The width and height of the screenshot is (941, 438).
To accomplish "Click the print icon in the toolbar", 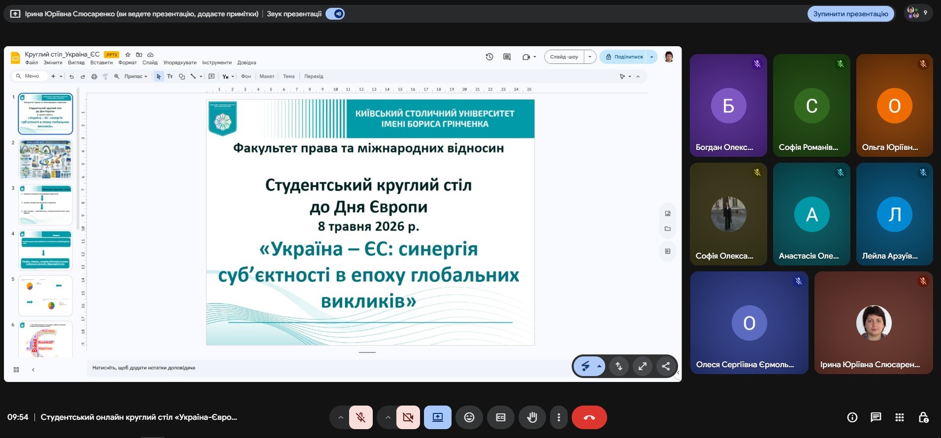I will tap(94, 76).
